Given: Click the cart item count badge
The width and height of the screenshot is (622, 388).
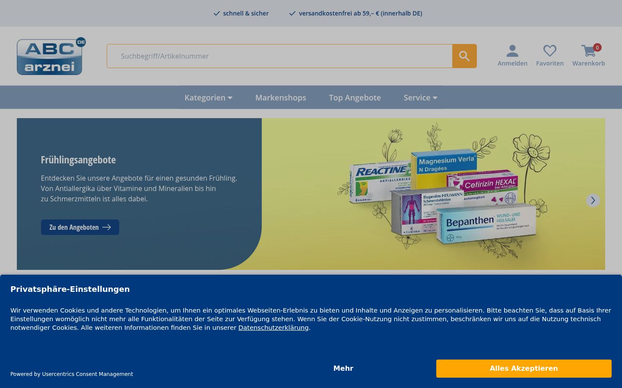Looking at the screenshot, I should [597, 47].
